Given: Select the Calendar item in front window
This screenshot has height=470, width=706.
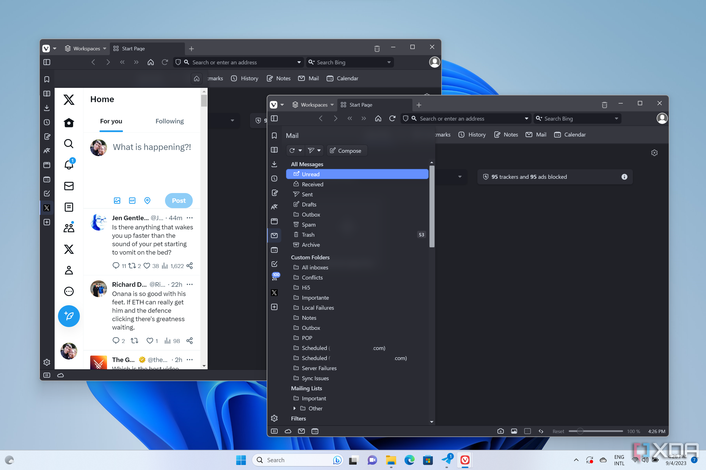Looking at the screenshot, I should pos(570,135).
